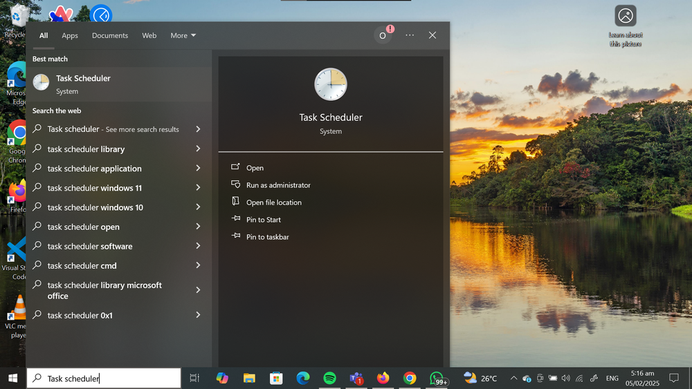Image resolution: width=692 pixels, height=389 pixels.
Task: Switch to the Documents search tab
Action: click(x=110, y=35)
